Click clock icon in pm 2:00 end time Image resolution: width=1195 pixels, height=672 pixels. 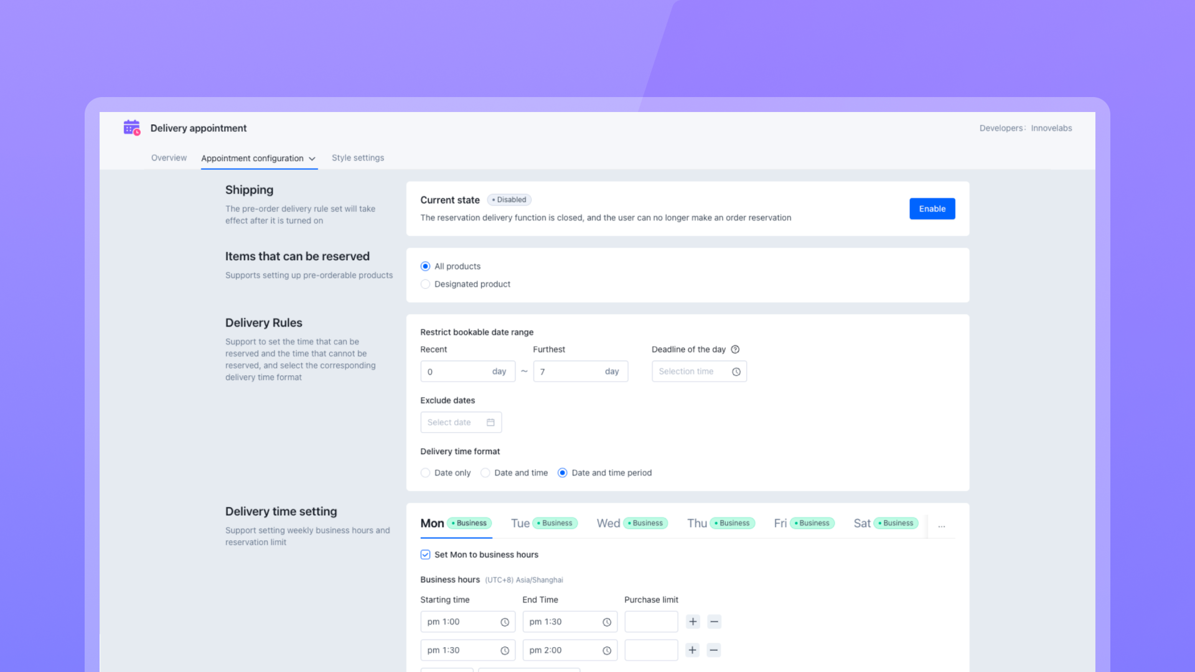coord(607,651)
